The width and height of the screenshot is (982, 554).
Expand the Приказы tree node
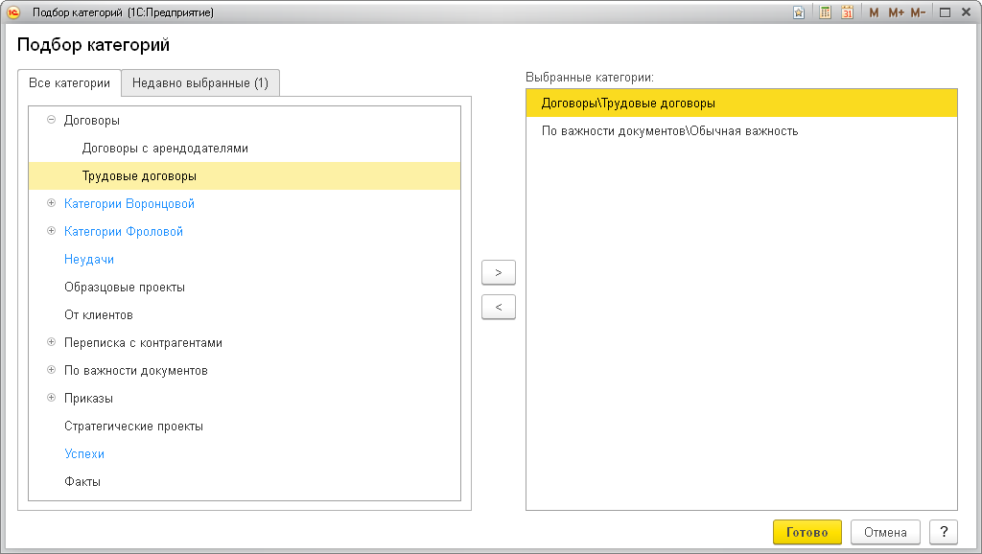tap(52, 398)
